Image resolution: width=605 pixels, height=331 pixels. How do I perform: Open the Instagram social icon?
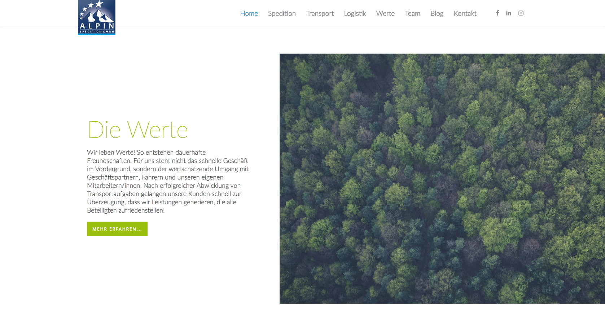(521, 13)
